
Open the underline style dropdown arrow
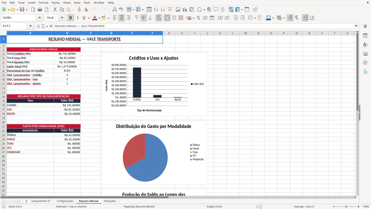(88, 18)
